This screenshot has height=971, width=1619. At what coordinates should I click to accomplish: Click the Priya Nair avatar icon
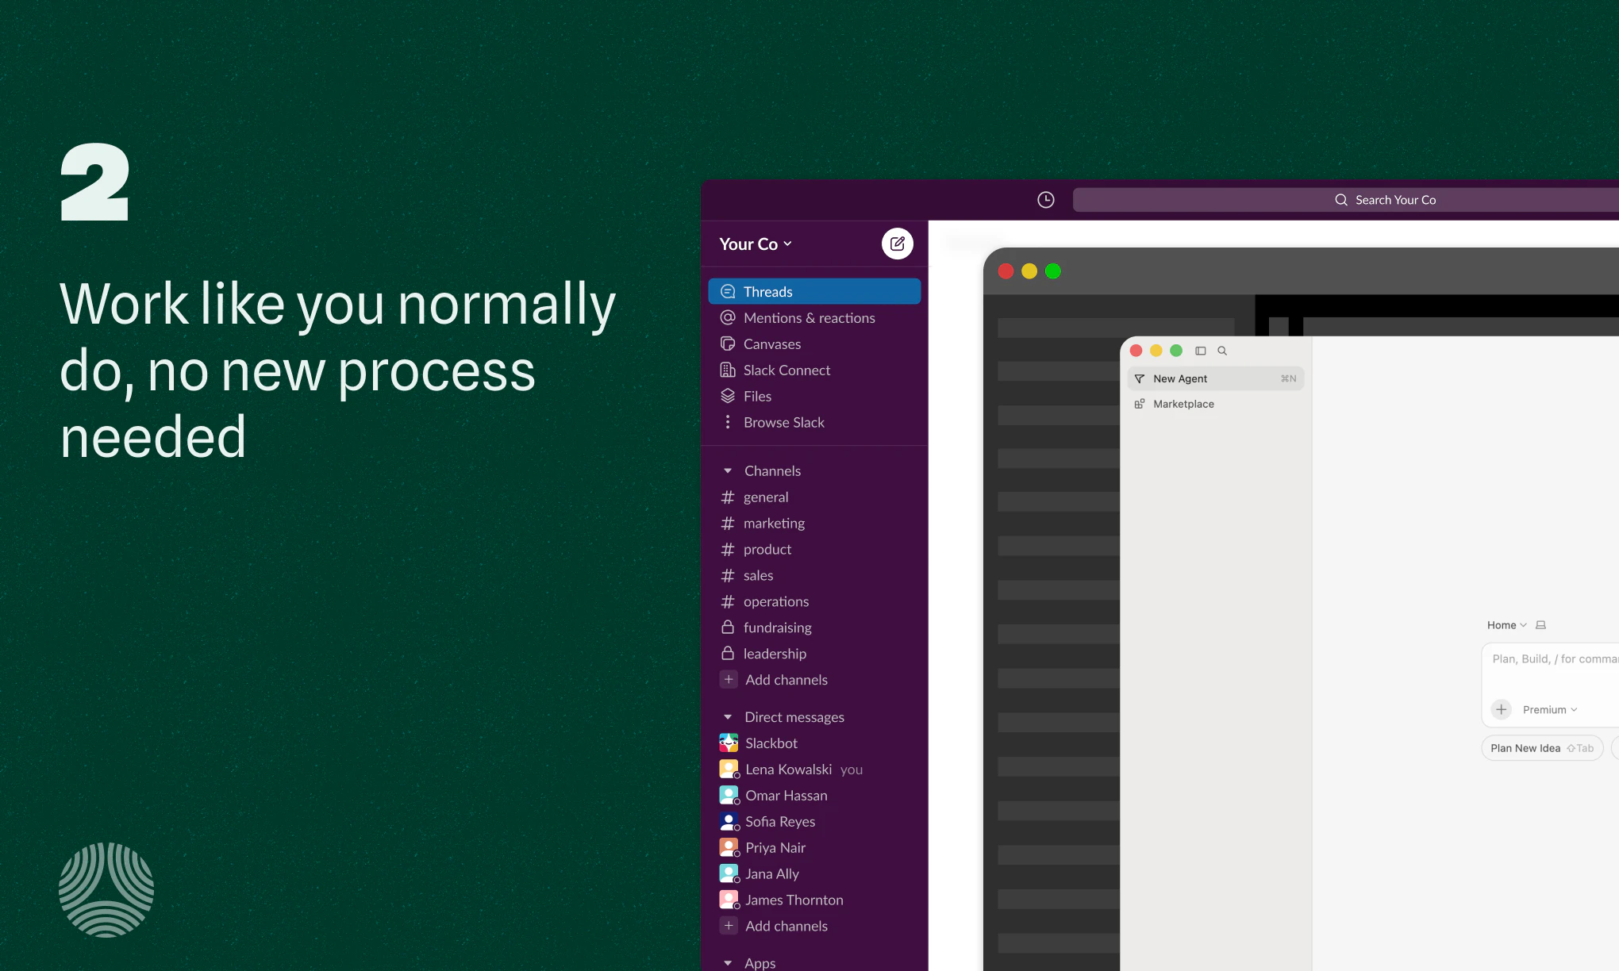pos(729,847)
